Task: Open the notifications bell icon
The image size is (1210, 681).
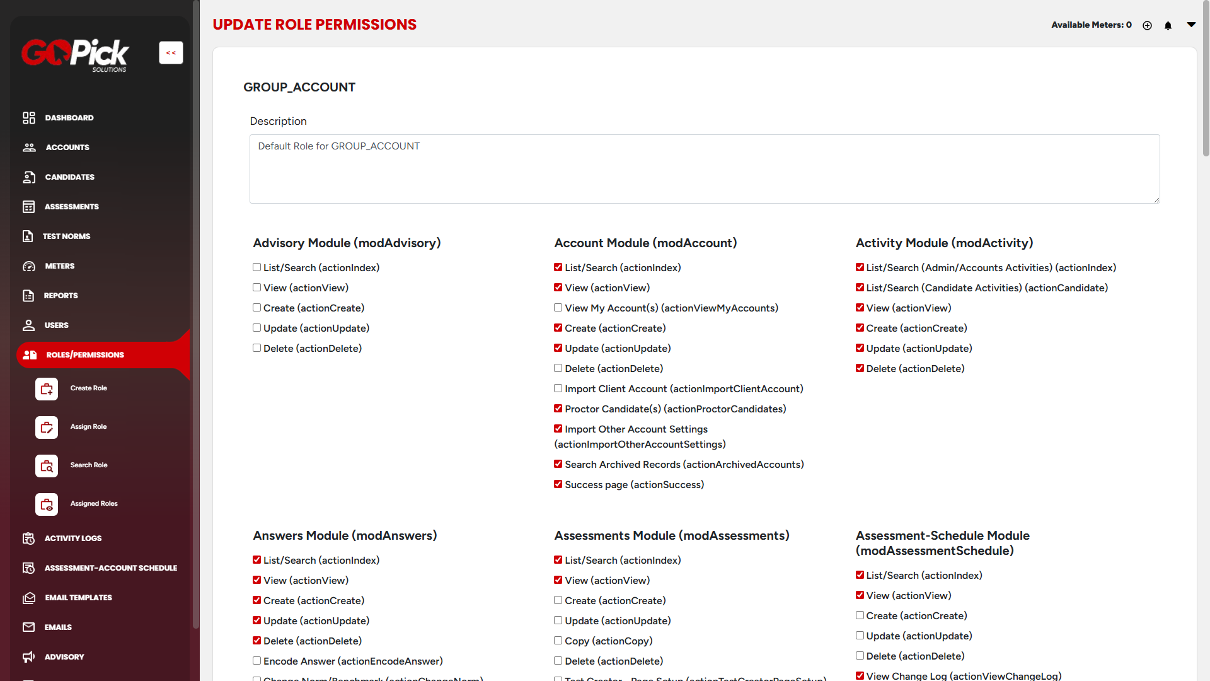Action: click(1168, 25)
